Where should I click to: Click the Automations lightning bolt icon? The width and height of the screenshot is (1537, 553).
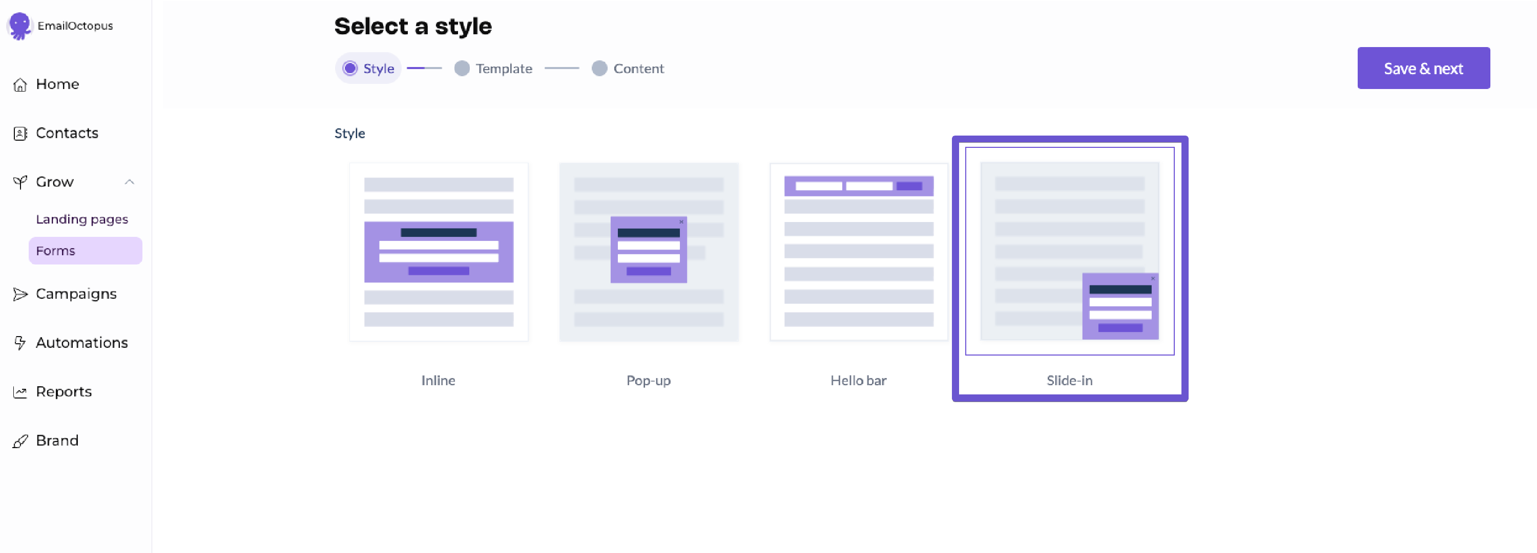click(x=20, y=343)
